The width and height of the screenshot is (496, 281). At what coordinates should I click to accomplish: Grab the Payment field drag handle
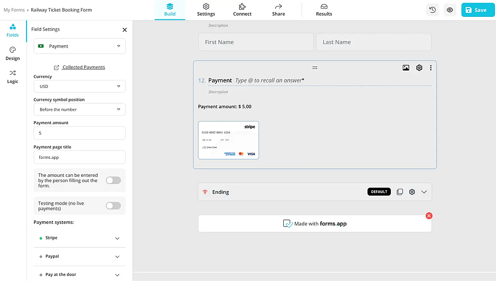[x=315, y=68]
